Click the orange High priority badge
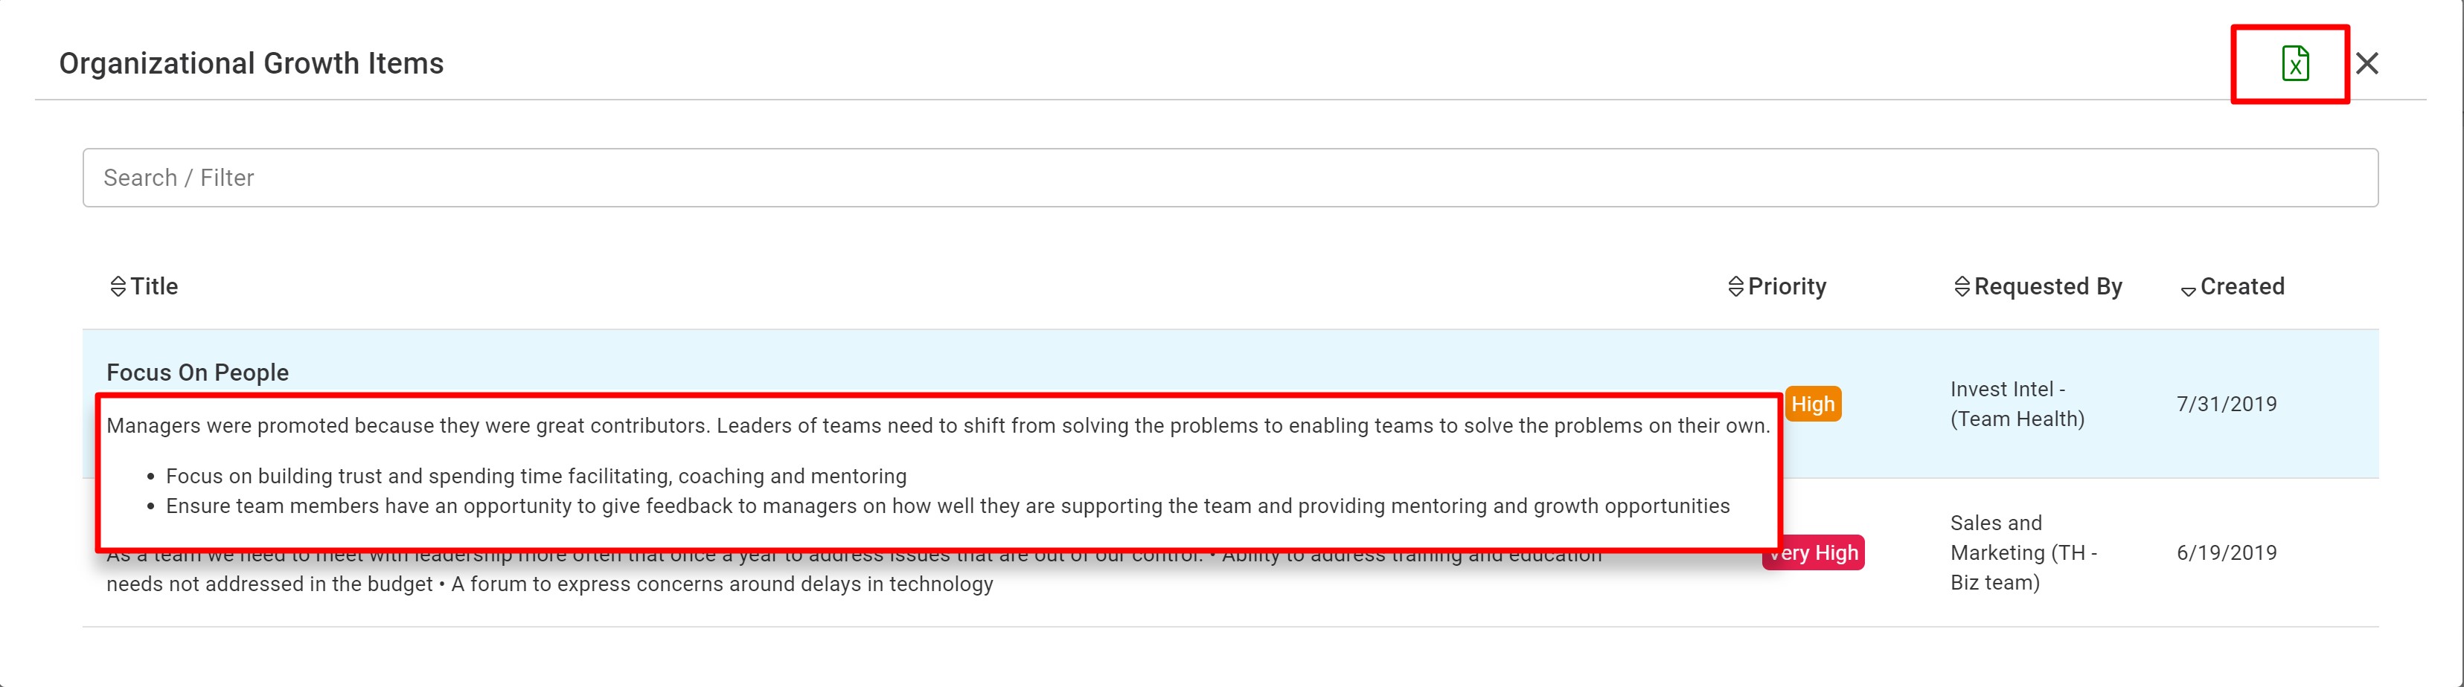The image size is (2464, 687). click(x=1814, y=404)
